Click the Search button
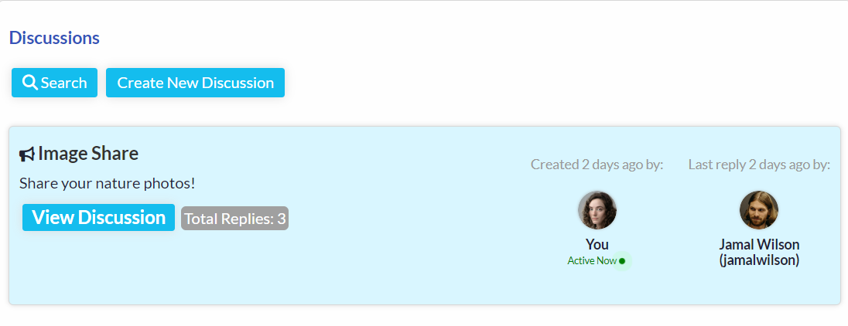Viewport: 848px width, 326px height. pyautogui.click(x=55, y=83)
